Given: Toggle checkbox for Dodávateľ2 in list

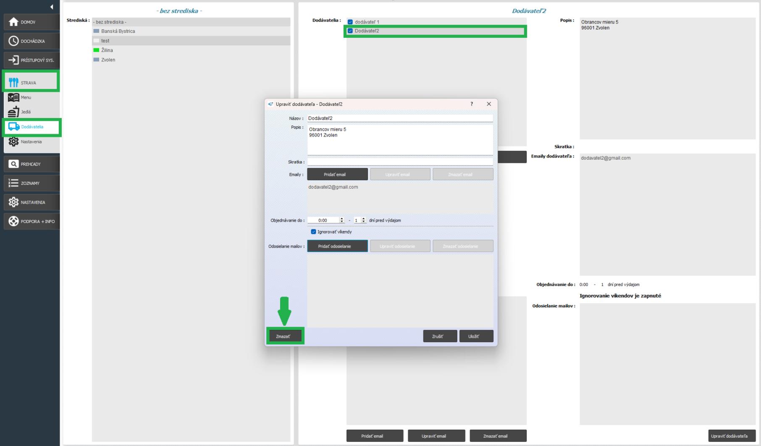Looking at the screenshot, I should click(350, 31).
